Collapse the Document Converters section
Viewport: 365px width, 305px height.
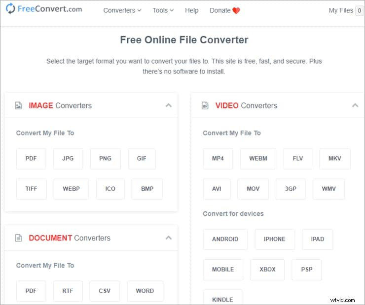point(169,238)
